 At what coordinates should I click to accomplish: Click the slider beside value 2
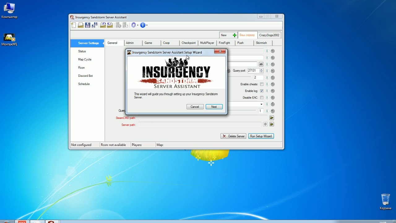239,77
